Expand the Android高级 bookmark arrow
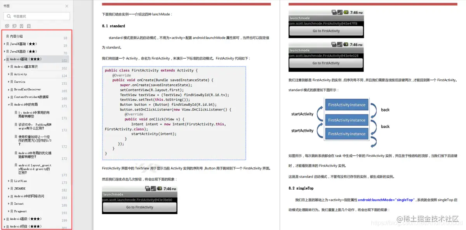Image resolution: width=466 pixels, height=230 pixels. pyautogui.click(x=4, y=219)
